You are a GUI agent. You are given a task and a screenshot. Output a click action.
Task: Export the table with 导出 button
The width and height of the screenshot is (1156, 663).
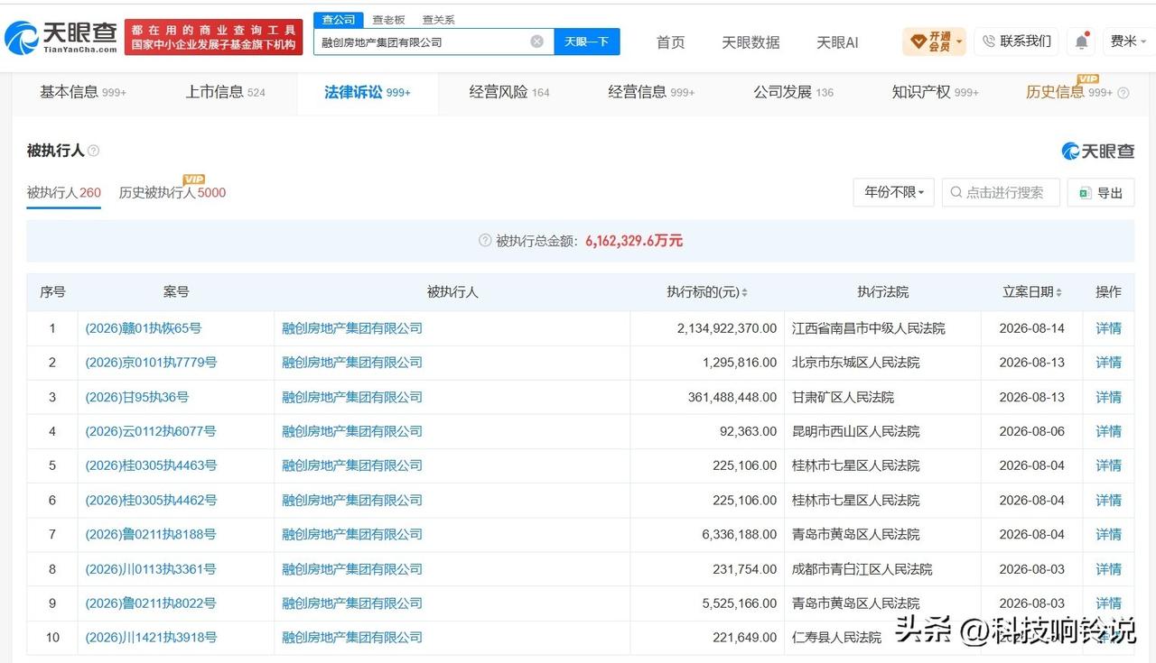1101,192
